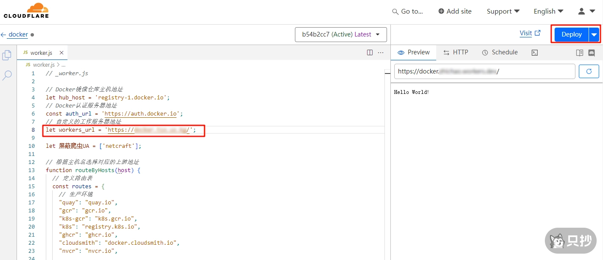Click the Cloudflare logo
This screenshot has height=260, width=603.
coord(26,11)
